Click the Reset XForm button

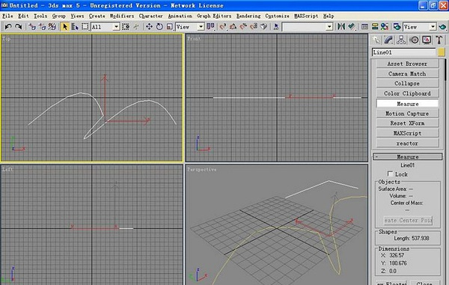[x=407, y=123]
